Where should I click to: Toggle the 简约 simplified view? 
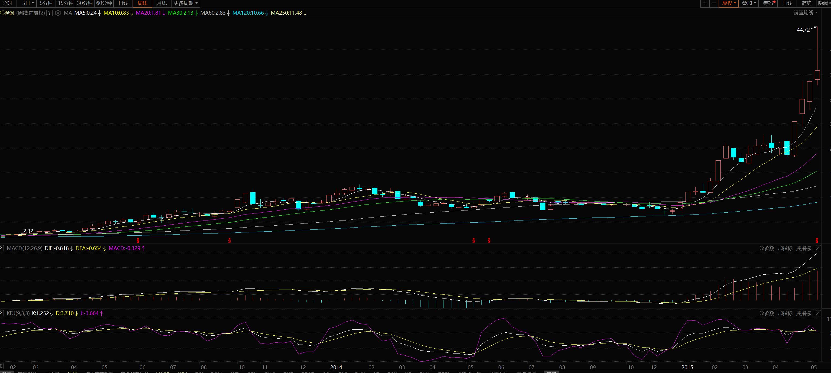807,3
